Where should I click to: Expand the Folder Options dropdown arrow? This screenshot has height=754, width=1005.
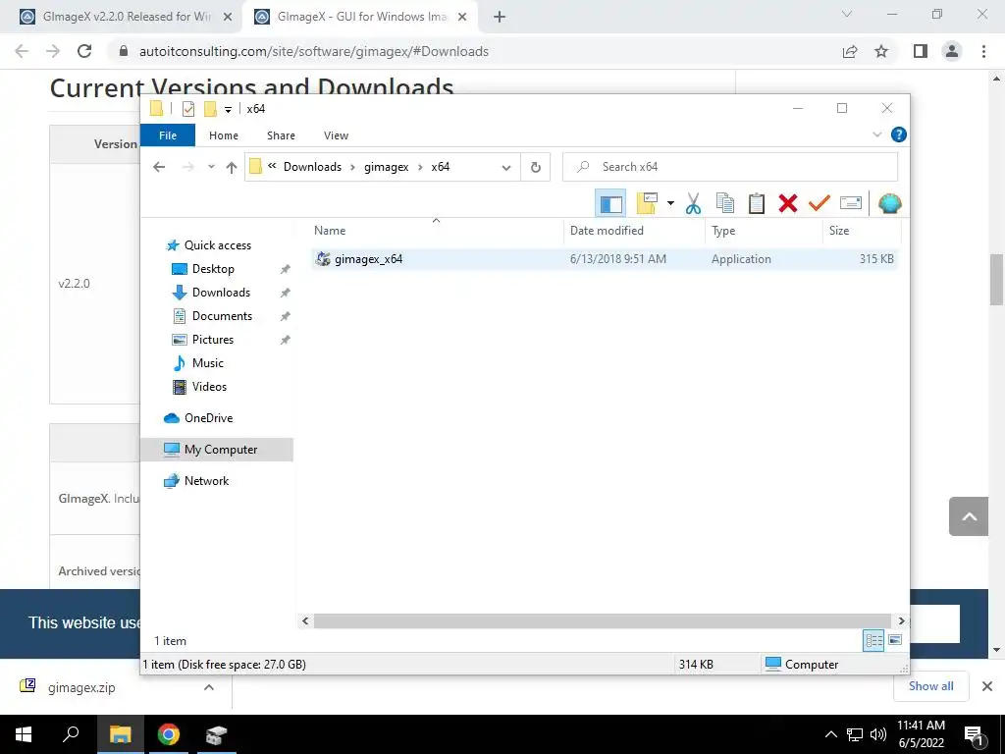click(670, 204)
